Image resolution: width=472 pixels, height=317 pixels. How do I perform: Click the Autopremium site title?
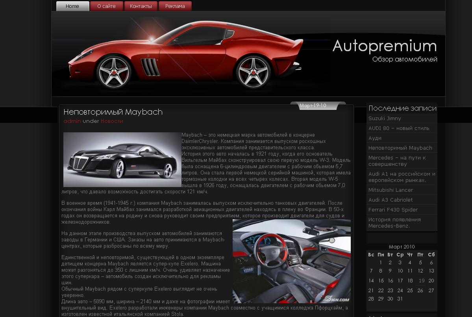click(x=384, y=46)
